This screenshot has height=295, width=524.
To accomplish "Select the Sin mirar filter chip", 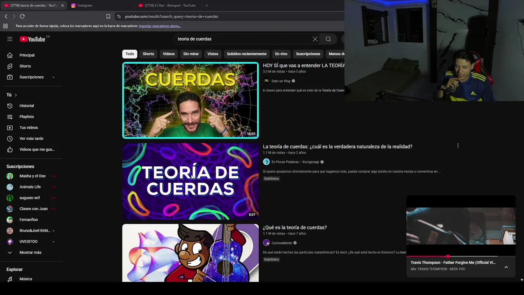I will (x=191, y=54).
